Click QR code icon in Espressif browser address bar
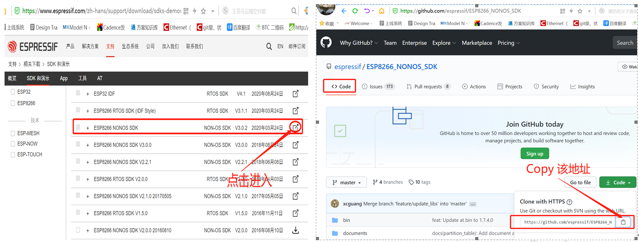 coord(186,10)
